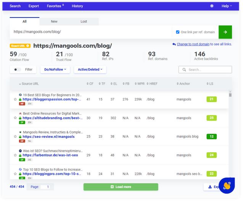
Task: Click Change to root domain link
Action: 193,44
